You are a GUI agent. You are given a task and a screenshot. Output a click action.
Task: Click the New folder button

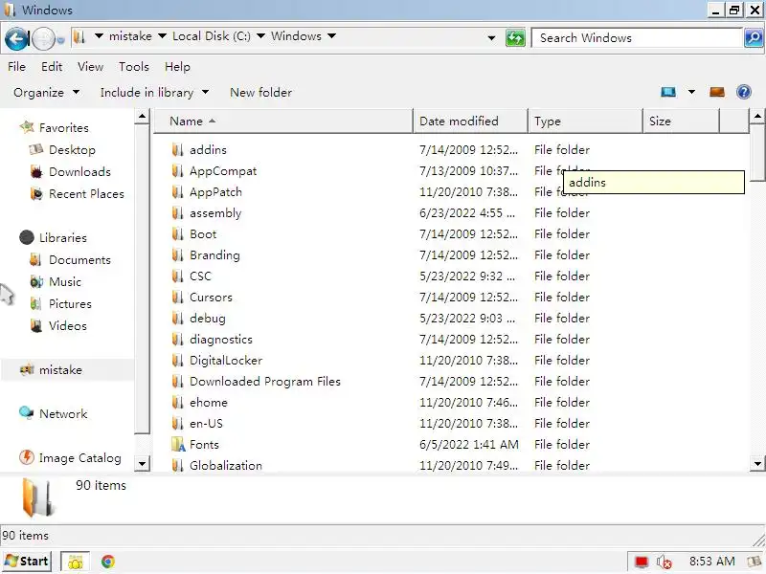(260, 92)
